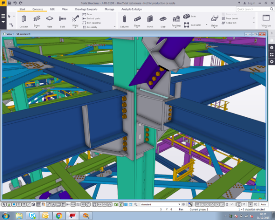Open the Analysis & design tab

[131, 9]
